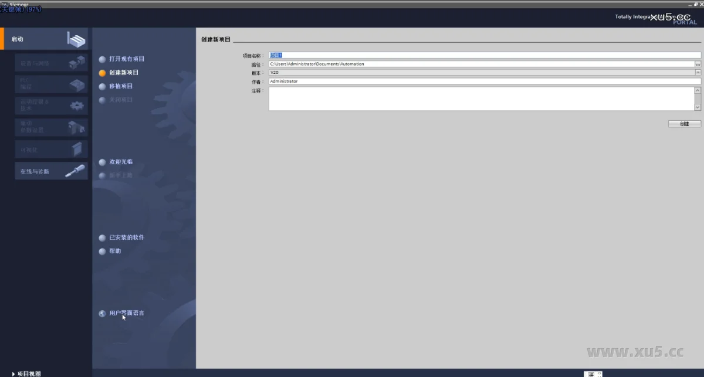Click the 驱动参数设置 drive icon tile
The image size is (704, 377).
(76, 127)
